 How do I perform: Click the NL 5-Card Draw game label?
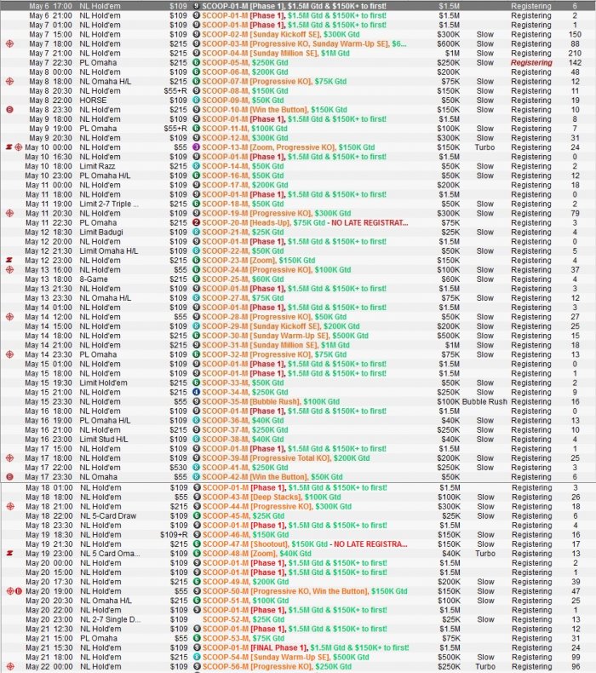click(108, 516)
